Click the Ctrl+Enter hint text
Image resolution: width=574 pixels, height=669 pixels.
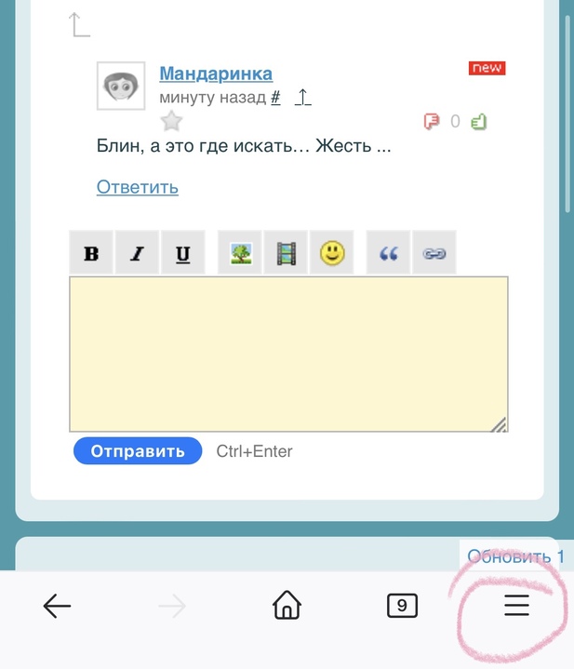(x=254, y=451)
